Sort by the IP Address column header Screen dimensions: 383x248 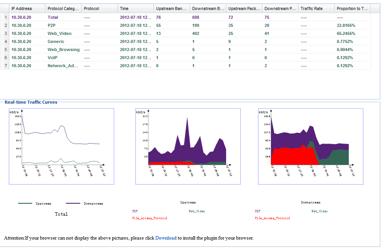pyautogui.click(x=22, y=8)
